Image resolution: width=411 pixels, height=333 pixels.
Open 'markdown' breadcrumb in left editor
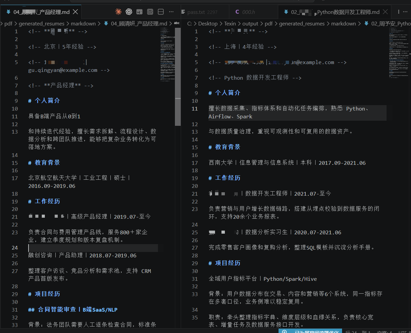coord(83,23)
